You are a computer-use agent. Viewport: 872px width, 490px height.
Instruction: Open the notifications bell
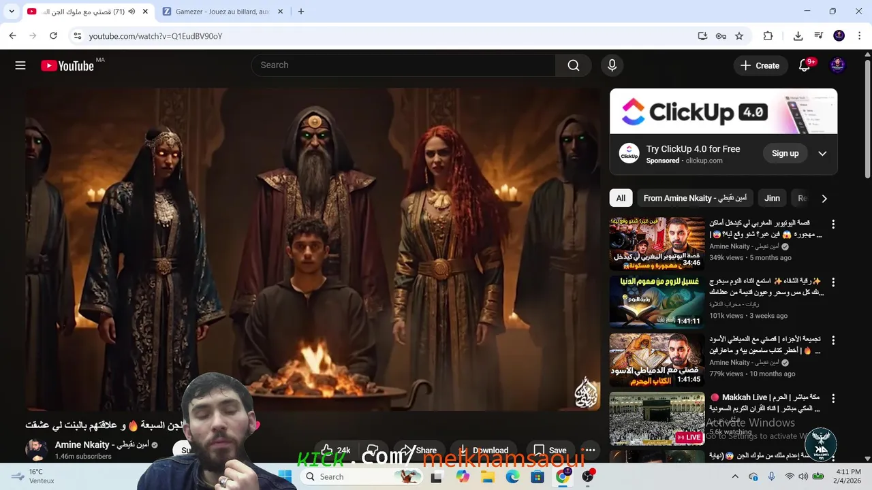[x=805, y=65]
